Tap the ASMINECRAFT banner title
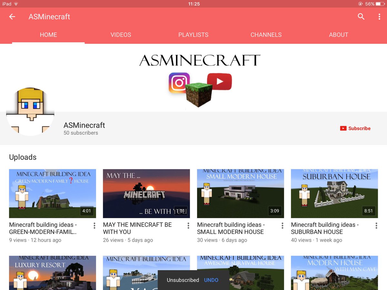Screen dimensions: 387x290 200,60
